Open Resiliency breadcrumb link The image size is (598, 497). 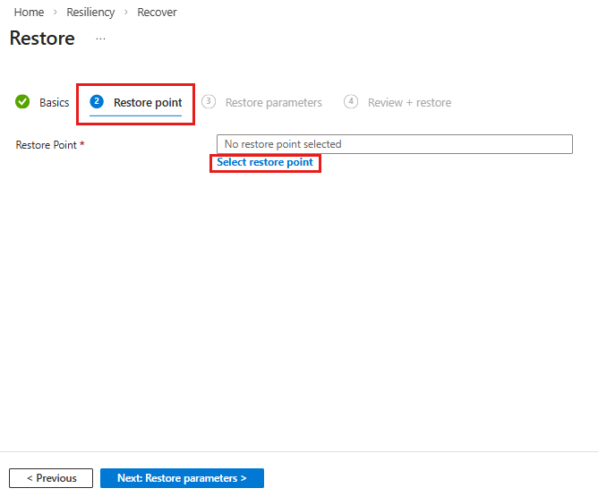point(90,13)
